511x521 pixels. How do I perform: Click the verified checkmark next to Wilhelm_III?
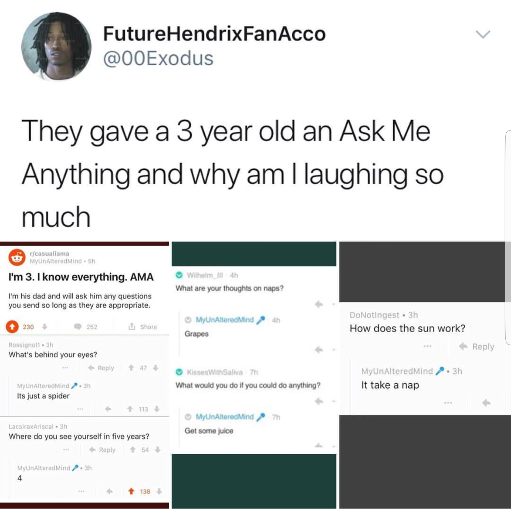point(179,274)
